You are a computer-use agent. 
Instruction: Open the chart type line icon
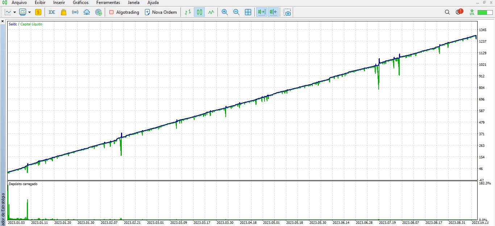(x=8, y=12)
